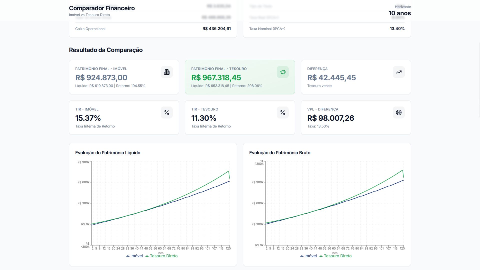Click the page vertical scrollbar thumb
Viewport: 480px width, 270px height.
pyautogui.click(x=479, y=80)
